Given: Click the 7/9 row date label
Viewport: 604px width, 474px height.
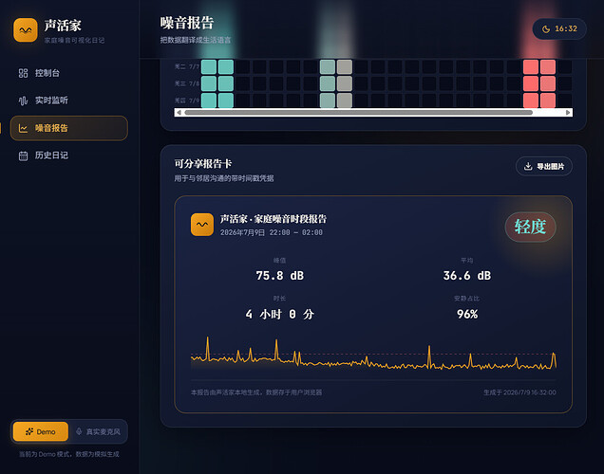Looking at the screenshot, I should click(x=187, y=100).
